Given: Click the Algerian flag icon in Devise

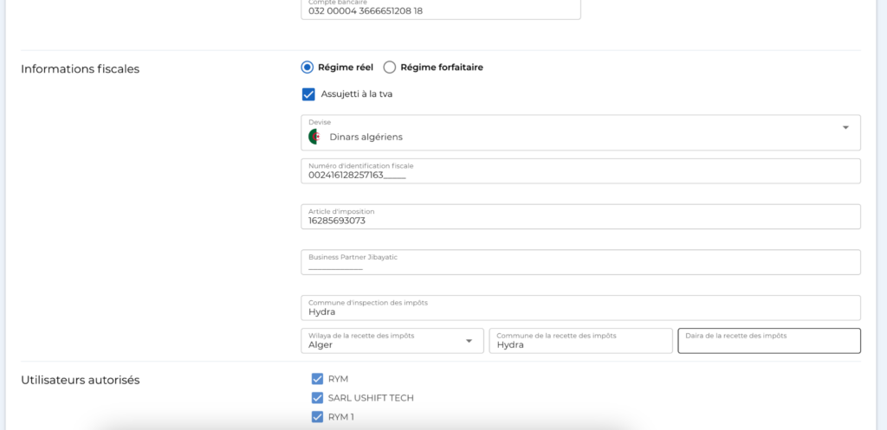Looking at the screenshot, I should (314, 137).
